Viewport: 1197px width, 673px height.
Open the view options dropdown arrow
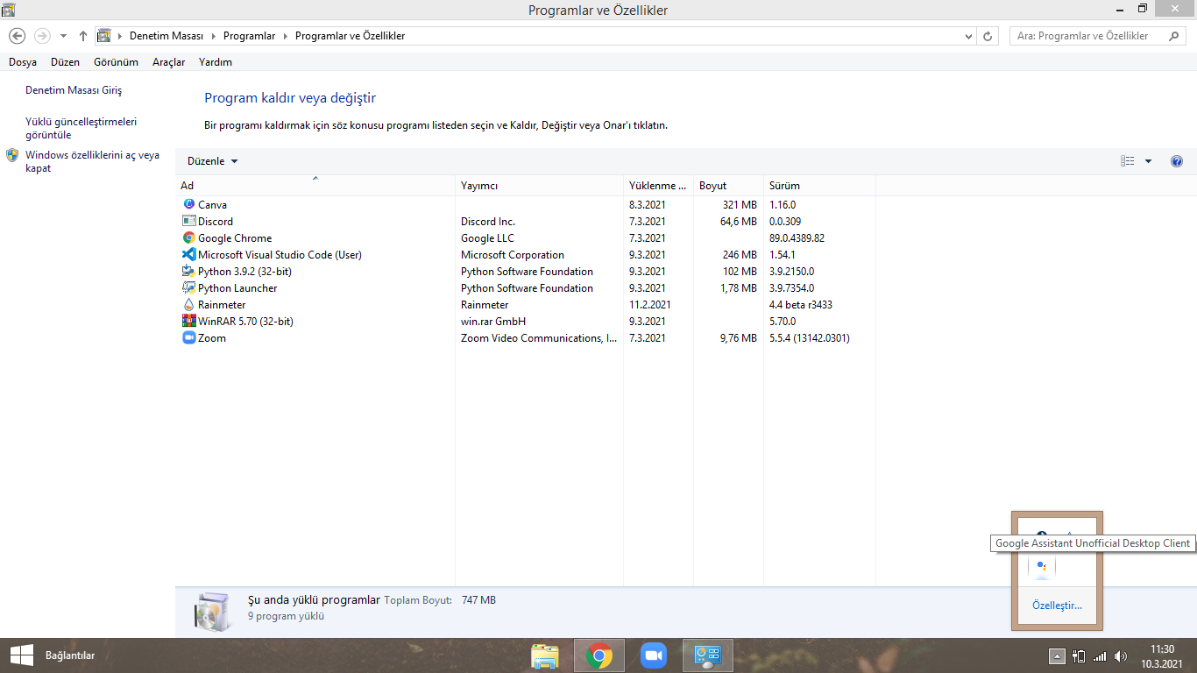click(1148, 161)
